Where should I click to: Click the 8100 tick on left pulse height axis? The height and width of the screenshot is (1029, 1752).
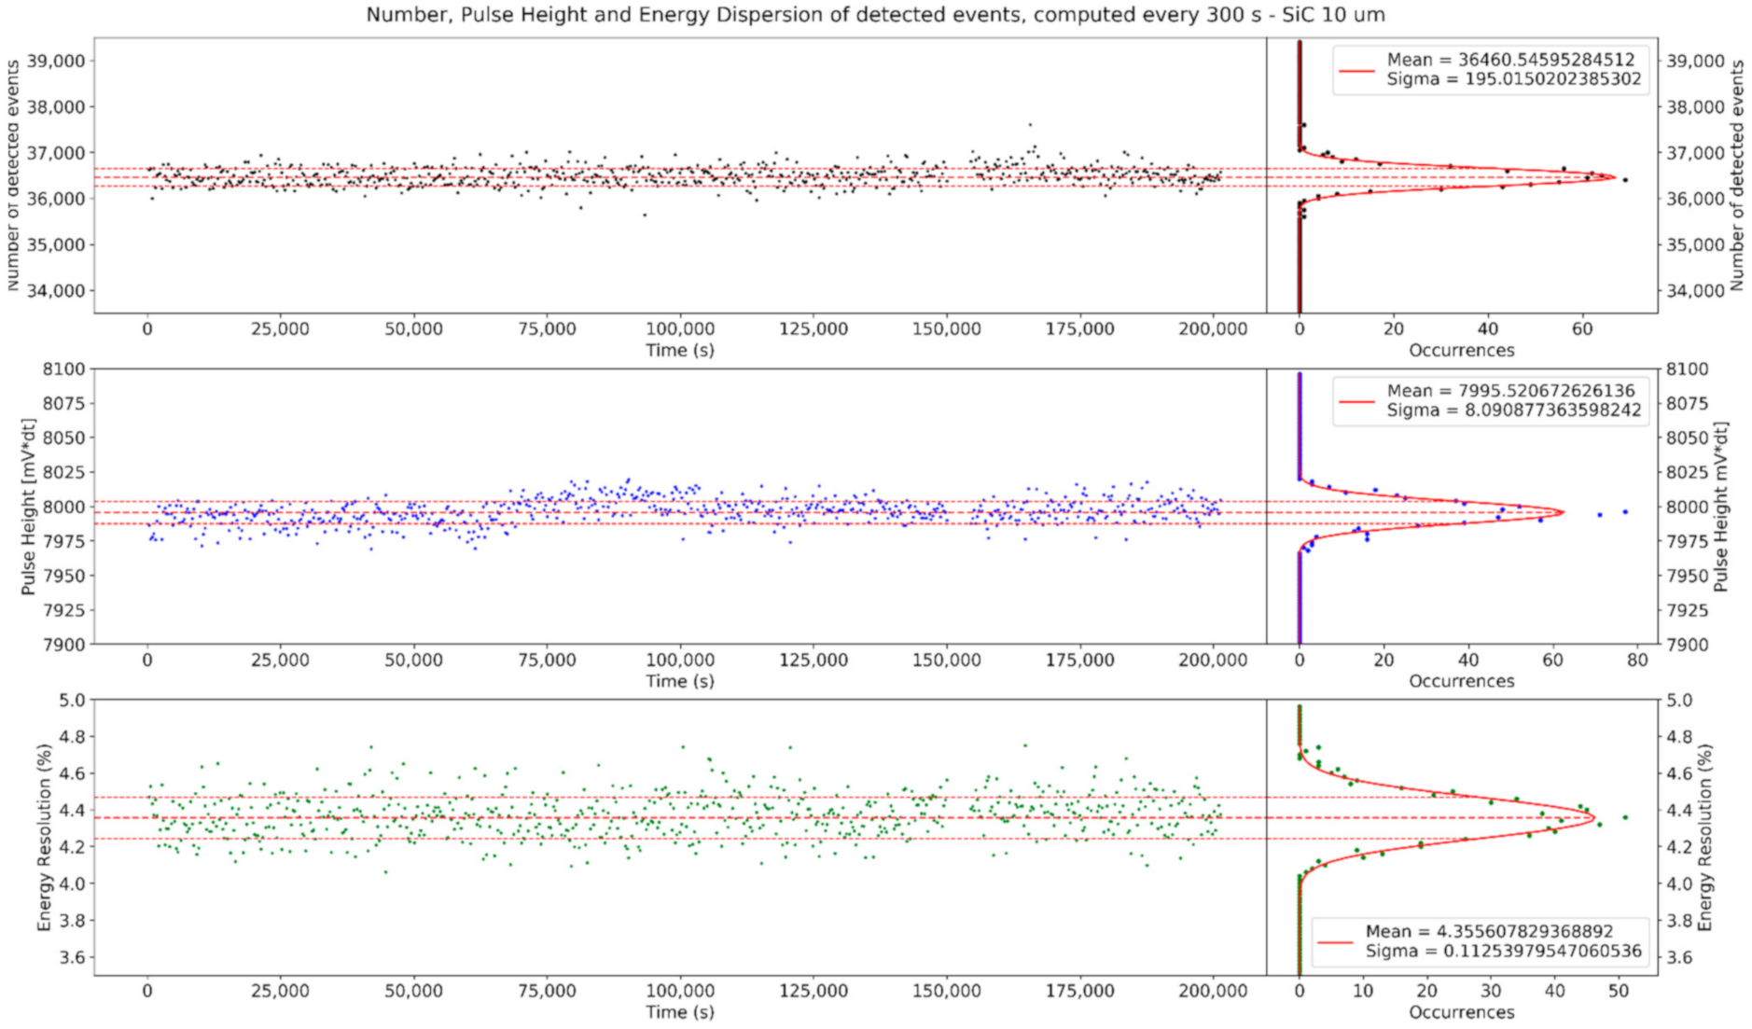(63, 369)
